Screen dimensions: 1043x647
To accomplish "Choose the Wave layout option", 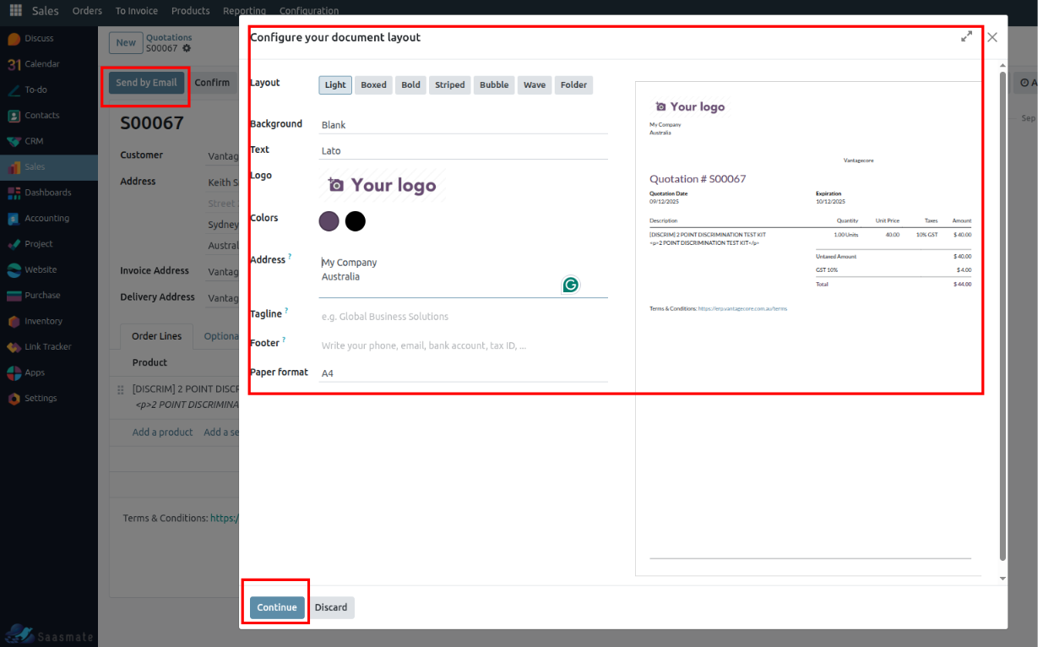I will pos(534,84).
